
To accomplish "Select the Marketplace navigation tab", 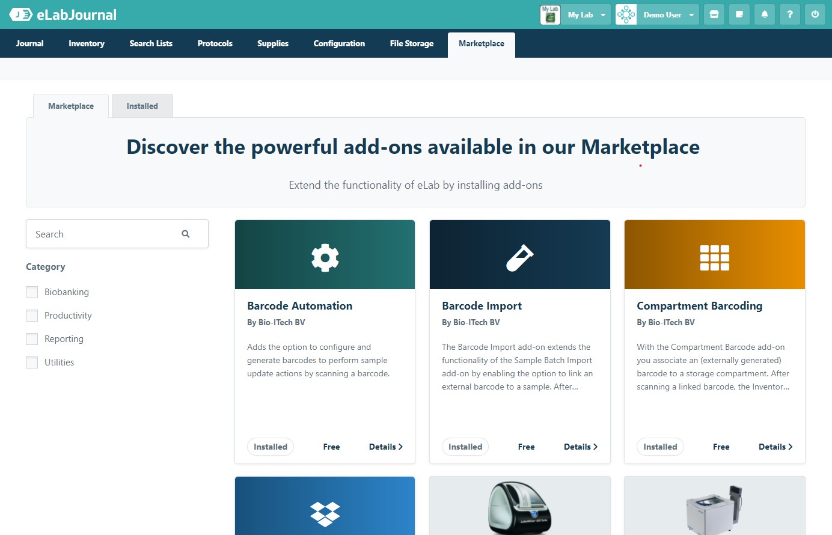I will coord(482,44).
